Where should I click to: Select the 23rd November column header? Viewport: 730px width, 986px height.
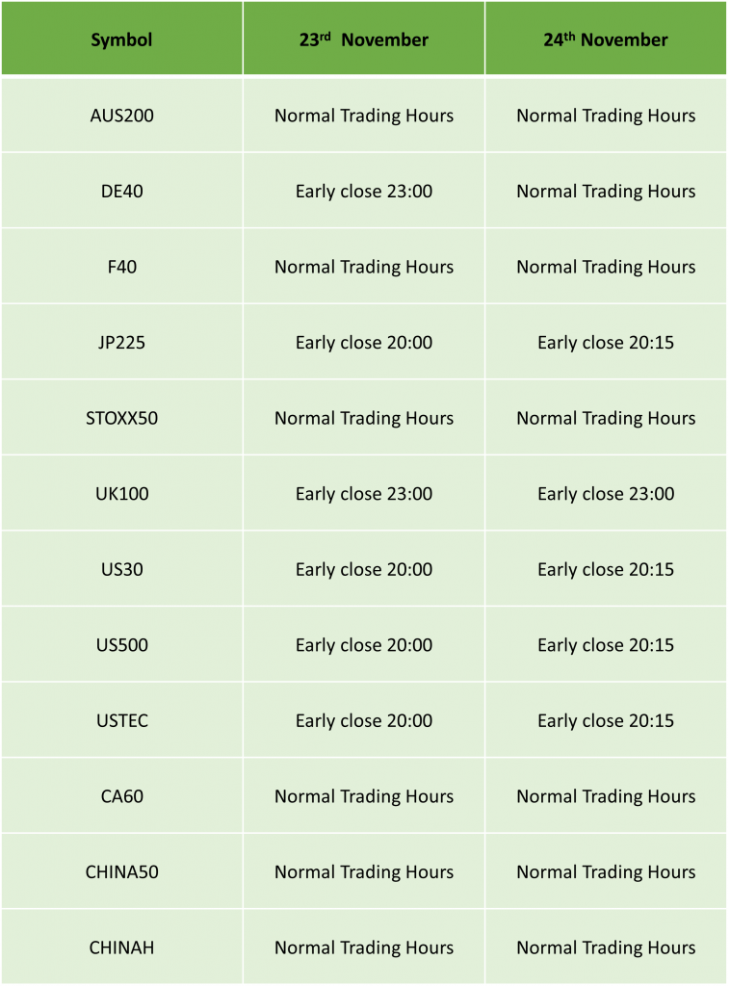[x=363, y=39]
